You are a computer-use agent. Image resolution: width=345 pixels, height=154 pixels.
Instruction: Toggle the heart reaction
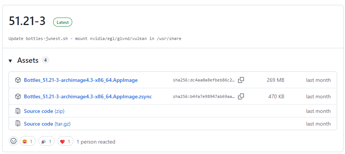(65, 142)
